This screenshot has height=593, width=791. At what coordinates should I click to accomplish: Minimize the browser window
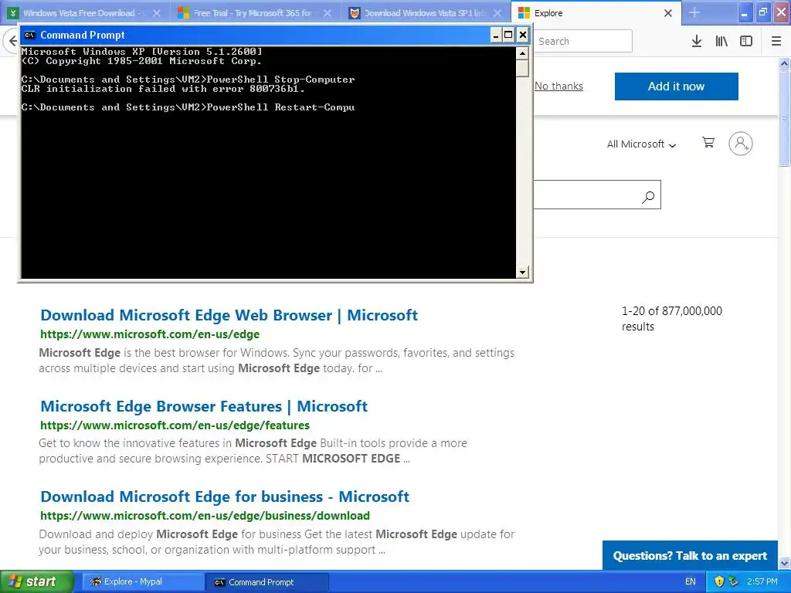point(744,13)
